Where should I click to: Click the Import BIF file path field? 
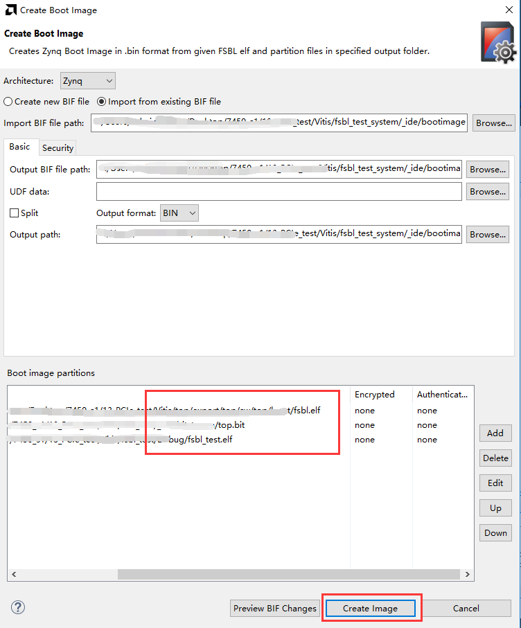point(279,123)
